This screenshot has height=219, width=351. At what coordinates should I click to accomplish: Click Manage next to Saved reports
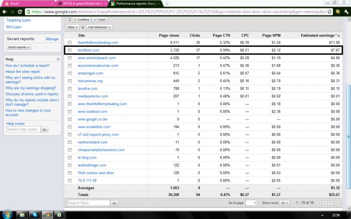click(52, 39)
